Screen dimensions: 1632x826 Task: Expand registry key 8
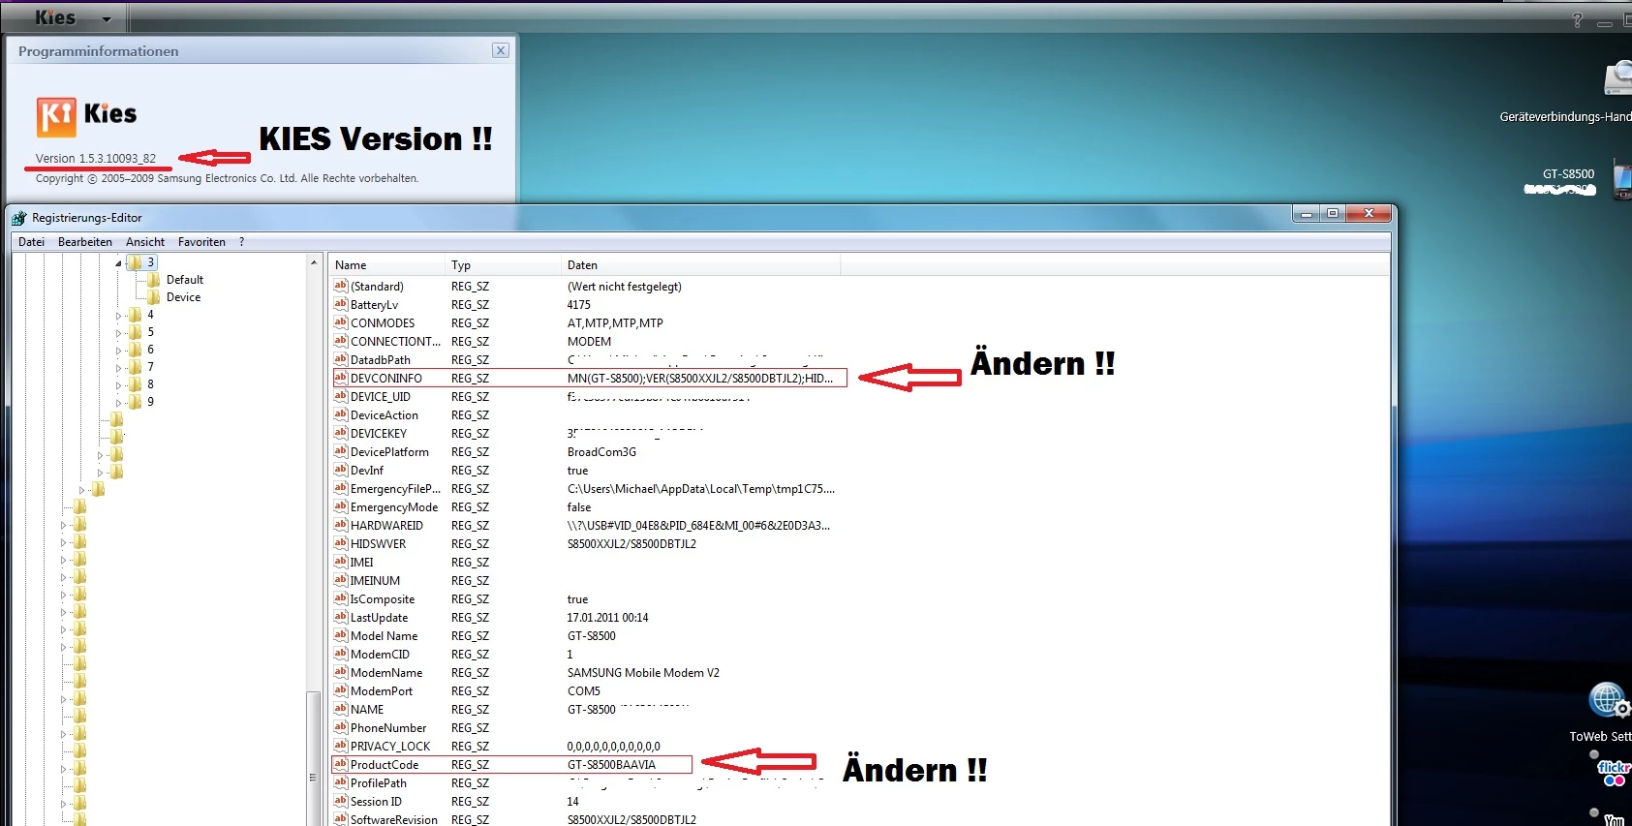click(118, 385)
